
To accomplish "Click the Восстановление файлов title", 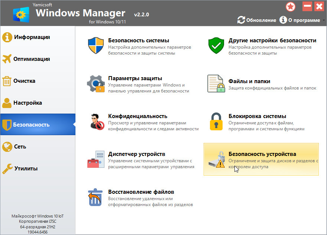I will [x=141, y=192].
